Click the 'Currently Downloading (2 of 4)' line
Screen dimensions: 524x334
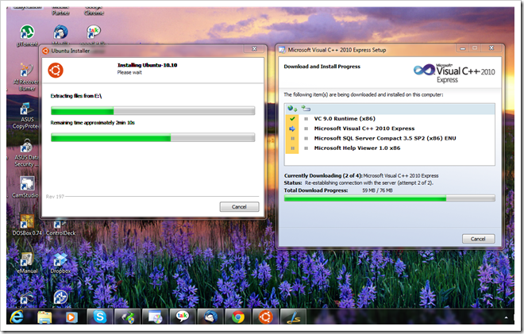[361, 175]
